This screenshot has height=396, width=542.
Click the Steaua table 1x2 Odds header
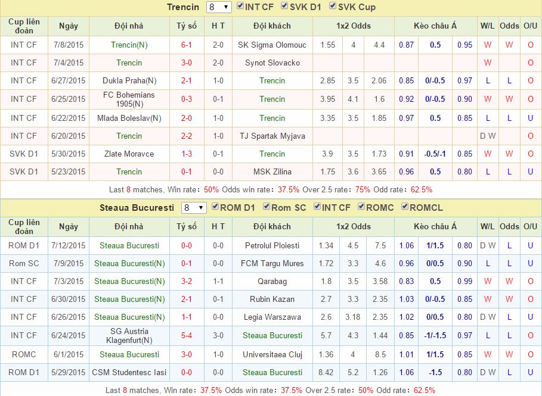tap(353, 227)
